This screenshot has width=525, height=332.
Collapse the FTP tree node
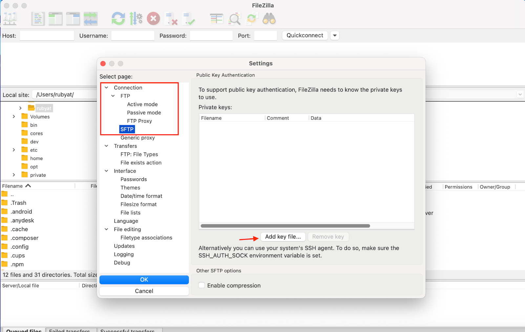pyautogui.click(x=113, y=96)
